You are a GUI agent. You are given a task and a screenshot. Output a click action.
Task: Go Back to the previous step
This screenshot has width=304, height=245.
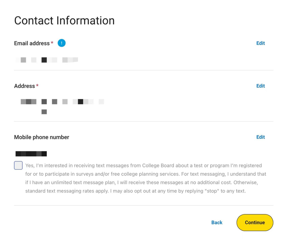click(x=217, y=222)
